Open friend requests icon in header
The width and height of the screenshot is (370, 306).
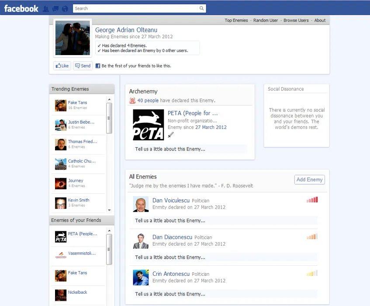(46, 9)
